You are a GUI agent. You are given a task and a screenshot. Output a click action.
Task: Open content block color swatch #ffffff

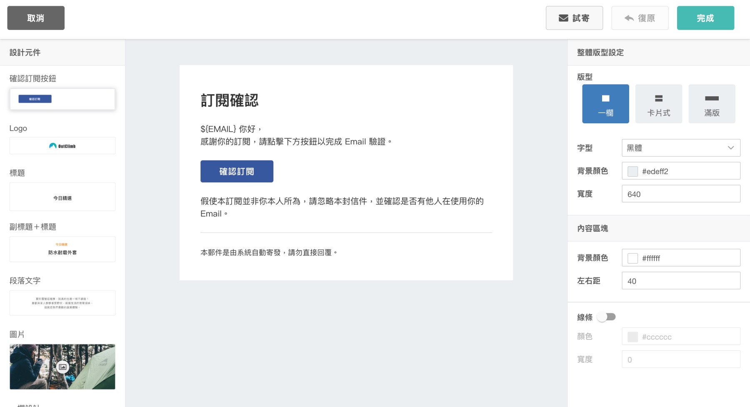pos(632,258)
